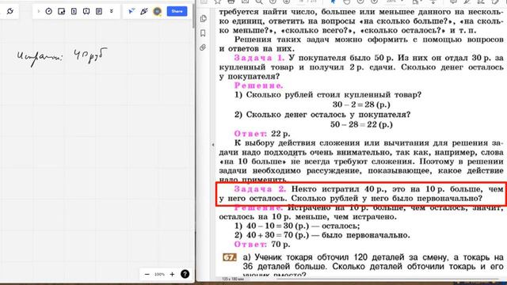Start the timer tool on whiteboard

pyautogui.click(x=49, y=11)
